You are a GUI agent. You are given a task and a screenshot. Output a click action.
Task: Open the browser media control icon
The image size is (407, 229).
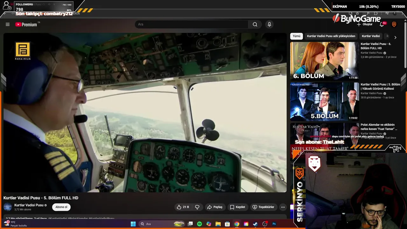tap(387, 13)
